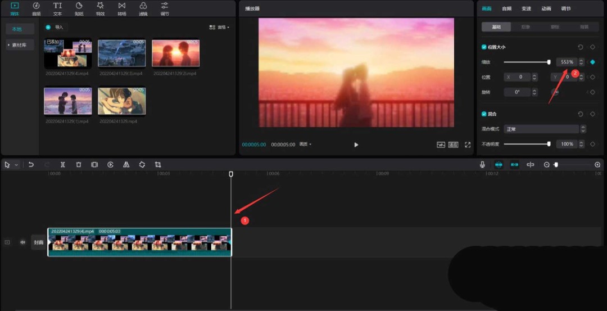
Task: Click the crop tool icon in timeline toolbar
Action: pyautogui.click(x=158, y=165)
